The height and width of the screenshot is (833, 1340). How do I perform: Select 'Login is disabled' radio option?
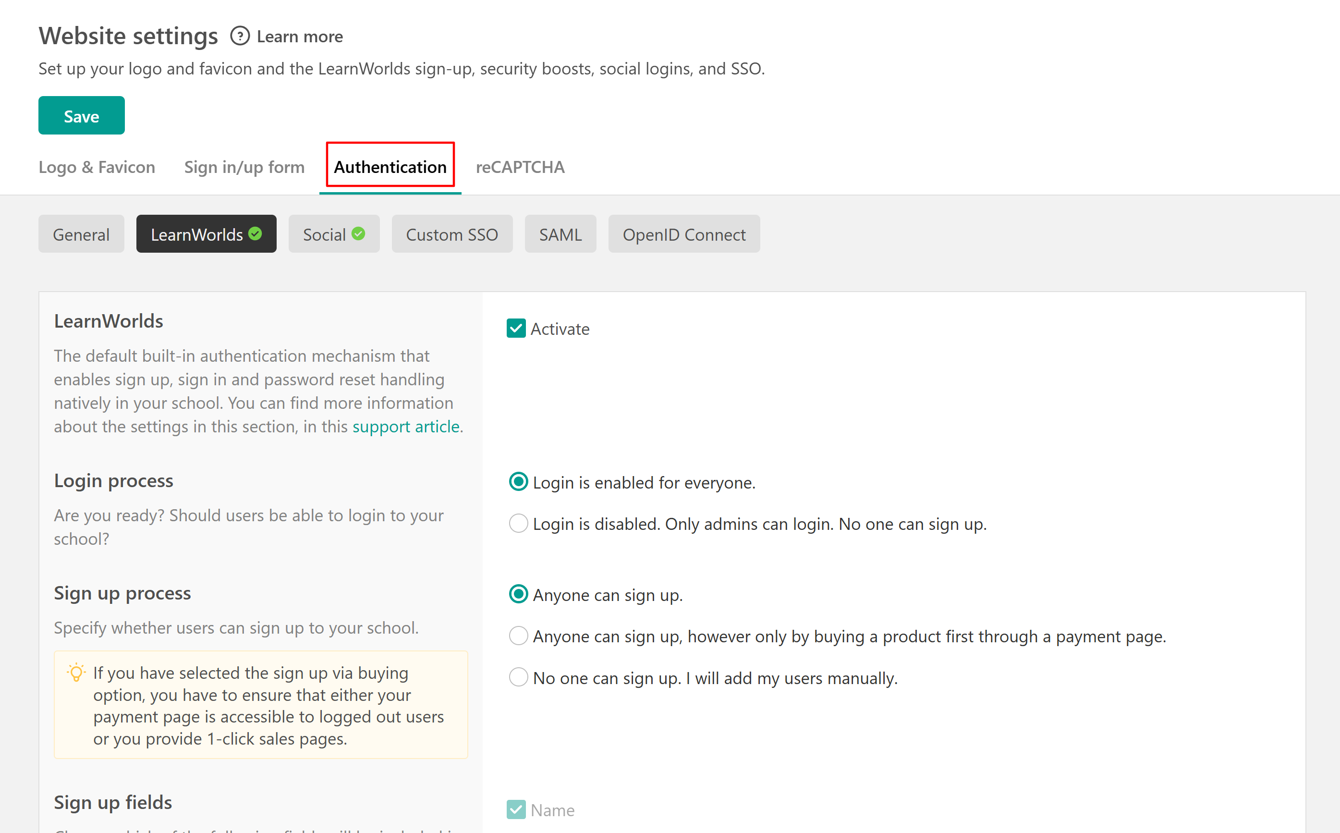pos(518,523)
